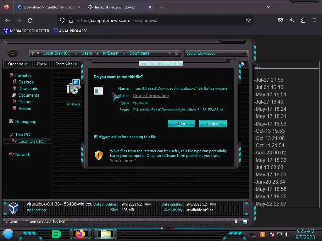Refresh the Downloads folder view
322x241 pixels.
pos(176,53)
